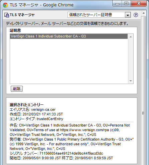Click the dropdown arrow of the certificate type selector
The image size is (149, 165).
tap(128, 15)
